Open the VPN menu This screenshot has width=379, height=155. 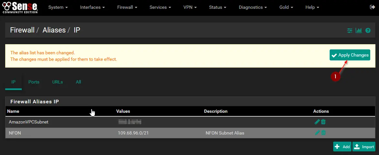[190, 7]
